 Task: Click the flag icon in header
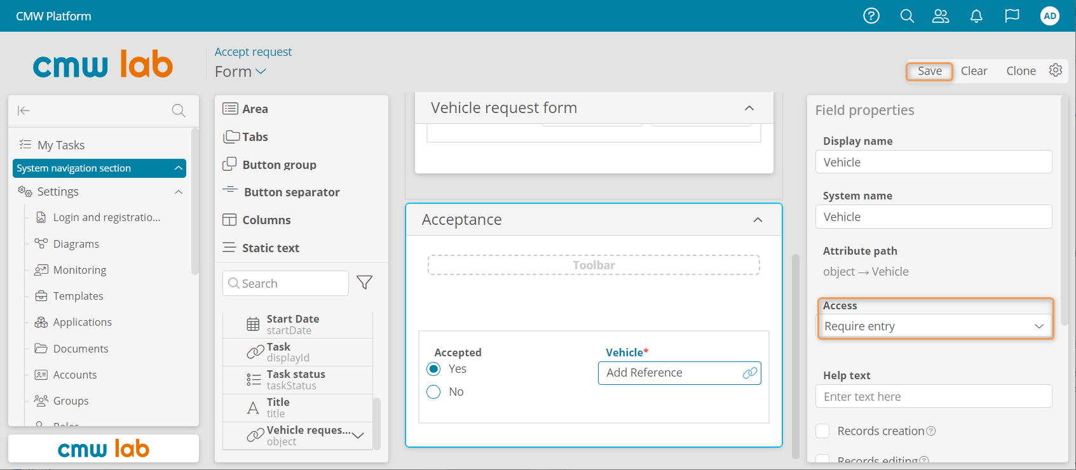1012,16
